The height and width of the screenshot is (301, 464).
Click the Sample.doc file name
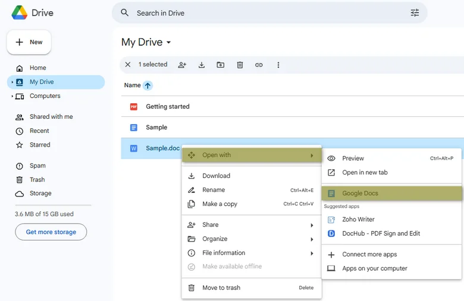[x=163, y=148]
